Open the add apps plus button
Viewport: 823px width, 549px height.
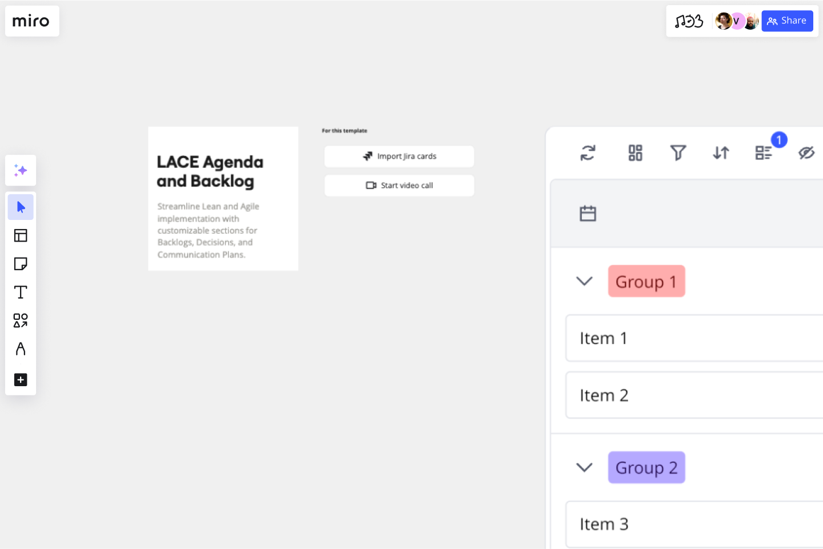21,379
